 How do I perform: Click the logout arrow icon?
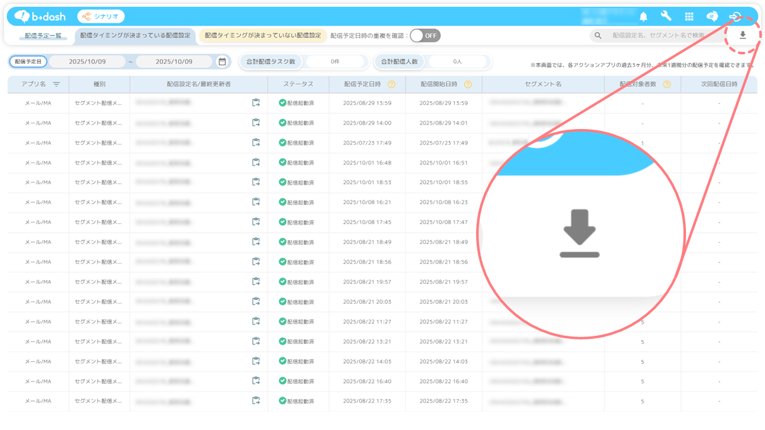pyautogui.click(x=735, y=16)
